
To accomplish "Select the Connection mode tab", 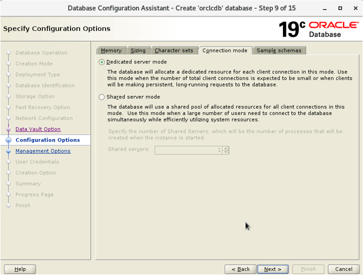I will pyautogui.click(x=225, y=50).
